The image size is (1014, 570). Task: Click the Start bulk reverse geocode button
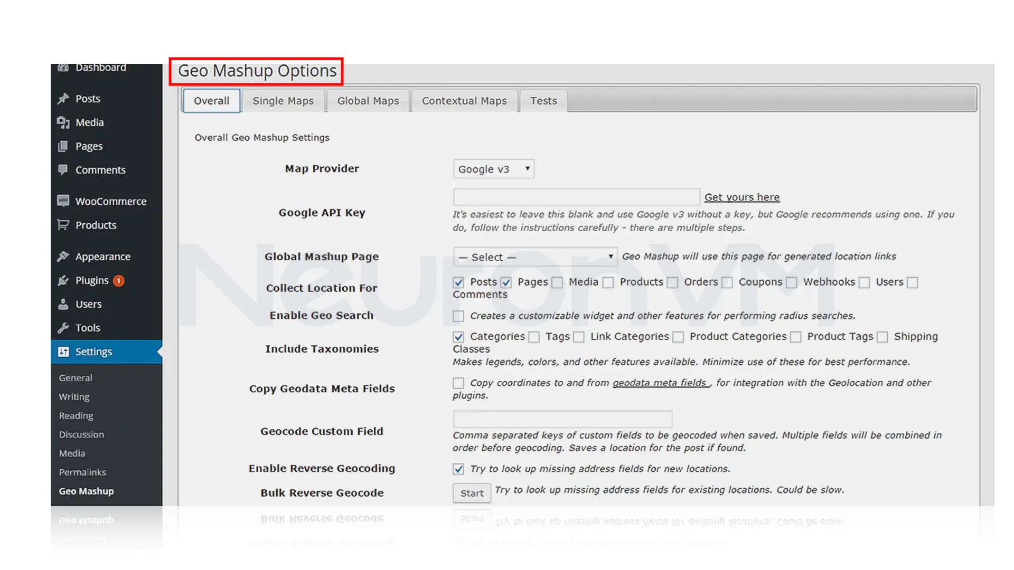click(x=472, y=493)
